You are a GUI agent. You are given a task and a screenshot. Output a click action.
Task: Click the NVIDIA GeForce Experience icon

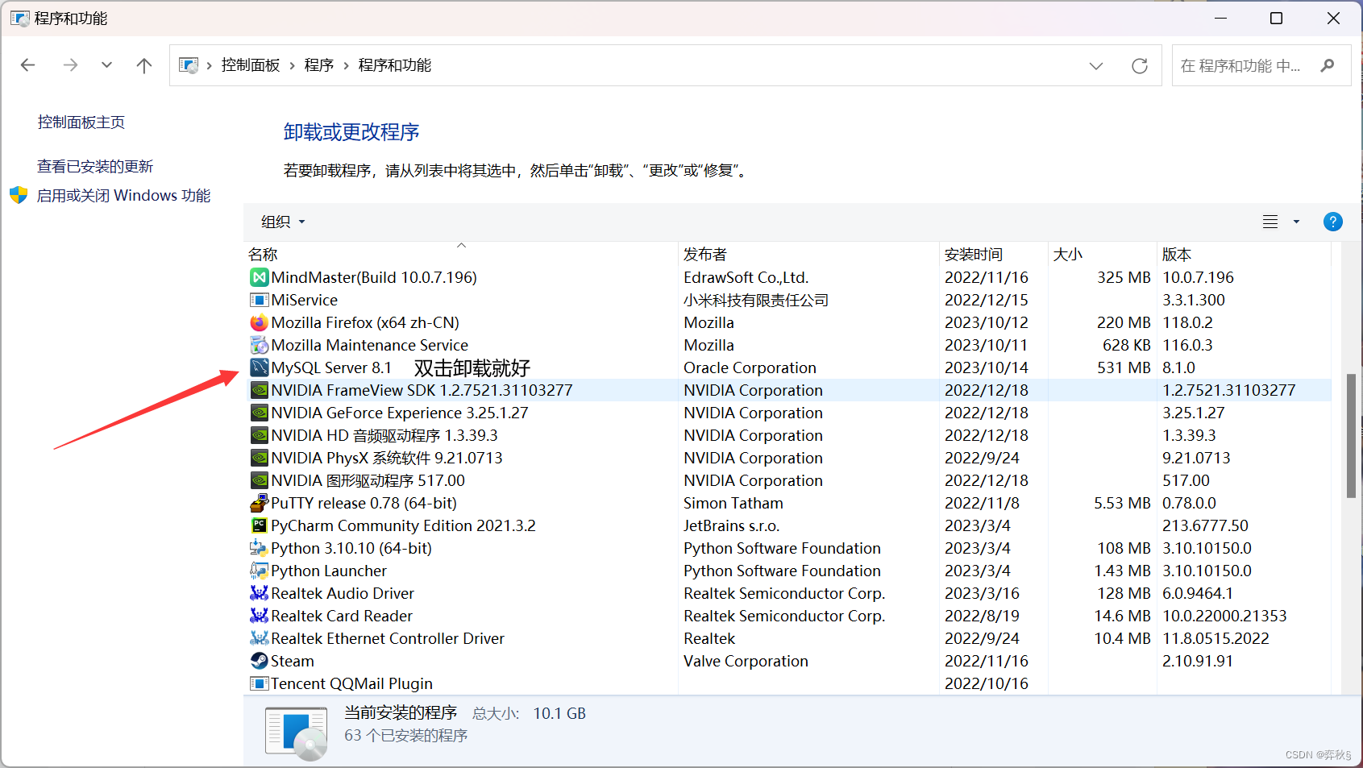tap(259, 413)
